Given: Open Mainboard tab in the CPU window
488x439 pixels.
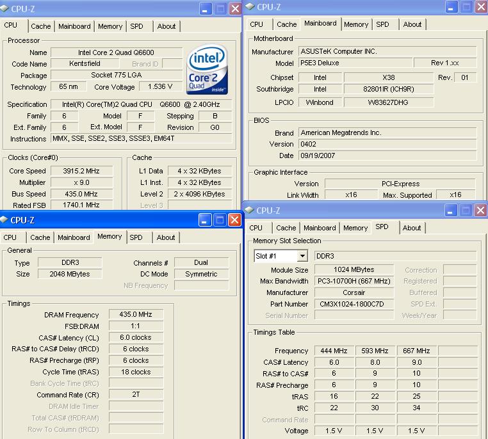Looking at the screenshot, I should [x=74, y=26].
